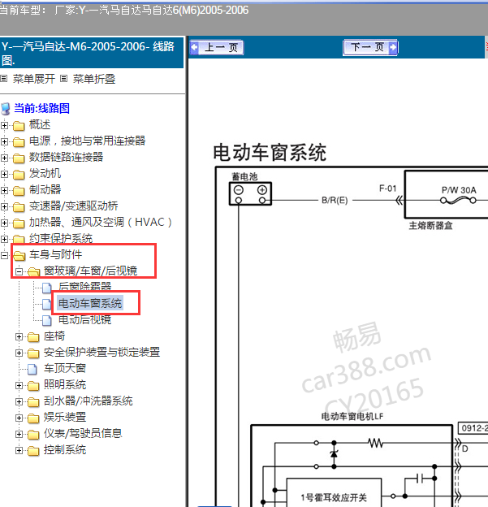The image size is (488, 507).
Task: Click the 照明系统 folder icon
Action: pyautogui.click(x=33, y=386)
